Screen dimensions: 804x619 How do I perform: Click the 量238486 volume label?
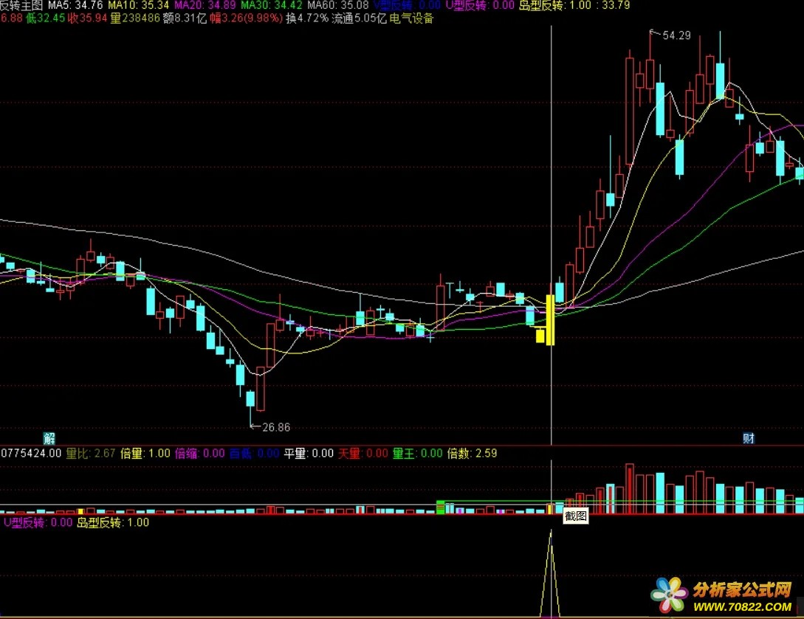pos(135,18)
